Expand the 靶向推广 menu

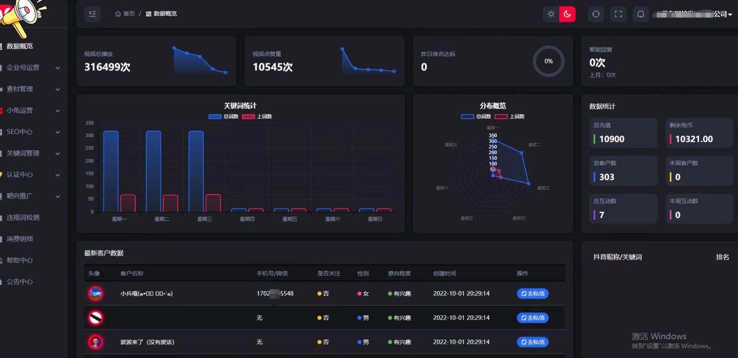(31, 196)
